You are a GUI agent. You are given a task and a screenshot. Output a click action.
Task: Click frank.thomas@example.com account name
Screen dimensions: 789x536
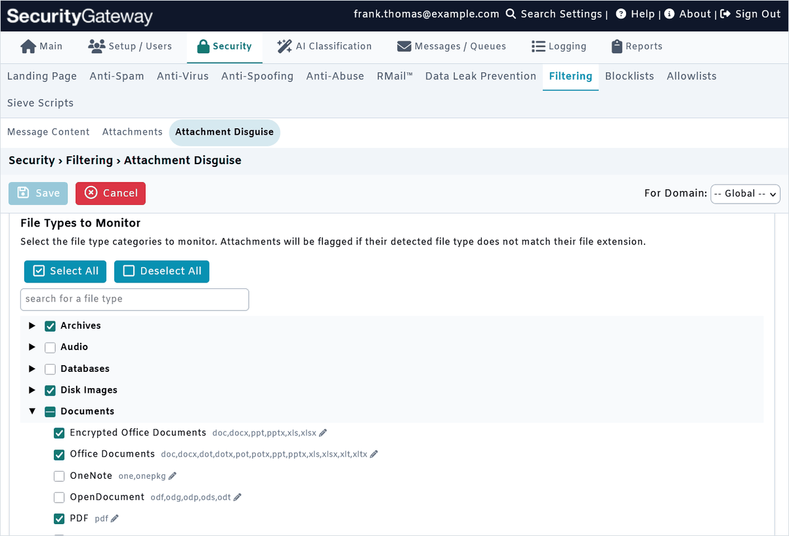click(427, 14)
